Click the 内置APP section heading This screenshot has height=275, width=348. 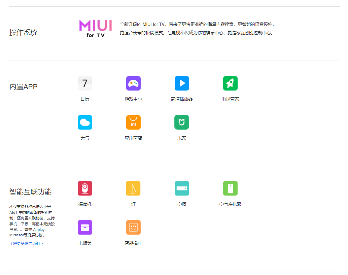(24, 87)
